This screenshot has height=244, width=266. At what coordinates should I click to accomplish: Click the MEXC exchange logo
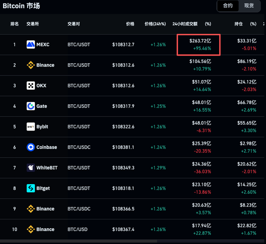pos(31,45)
